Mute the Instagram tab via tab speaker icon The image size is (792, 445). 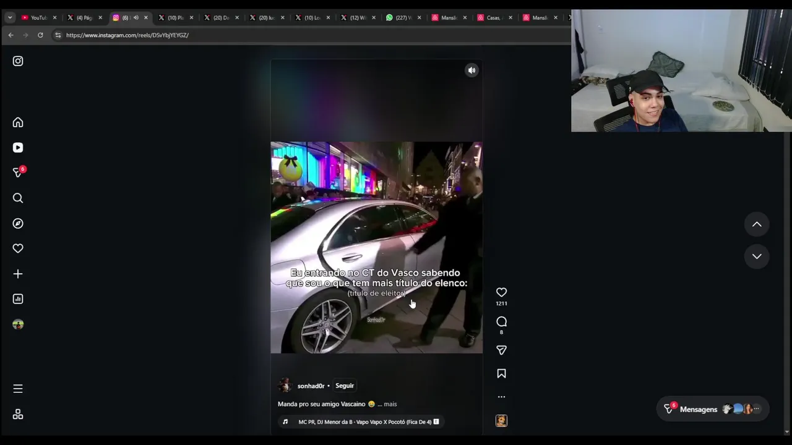[x=136, y=18]
